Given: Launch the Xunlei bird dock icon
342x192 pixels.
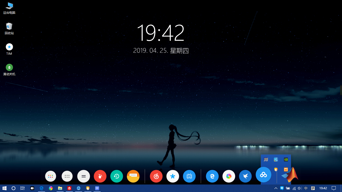Looking at the screenshot, I should point(245,176).
